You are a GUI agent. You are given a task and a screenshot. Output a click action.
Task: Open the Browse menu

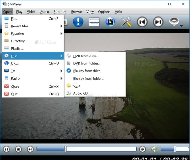pyautogui.click(x=76, y=12)
